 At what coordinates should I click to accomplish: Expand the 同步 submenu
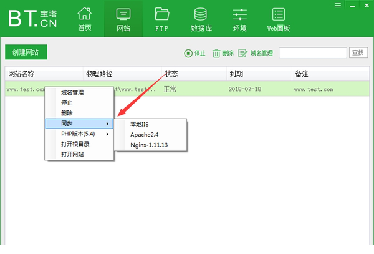click(79, 124)
